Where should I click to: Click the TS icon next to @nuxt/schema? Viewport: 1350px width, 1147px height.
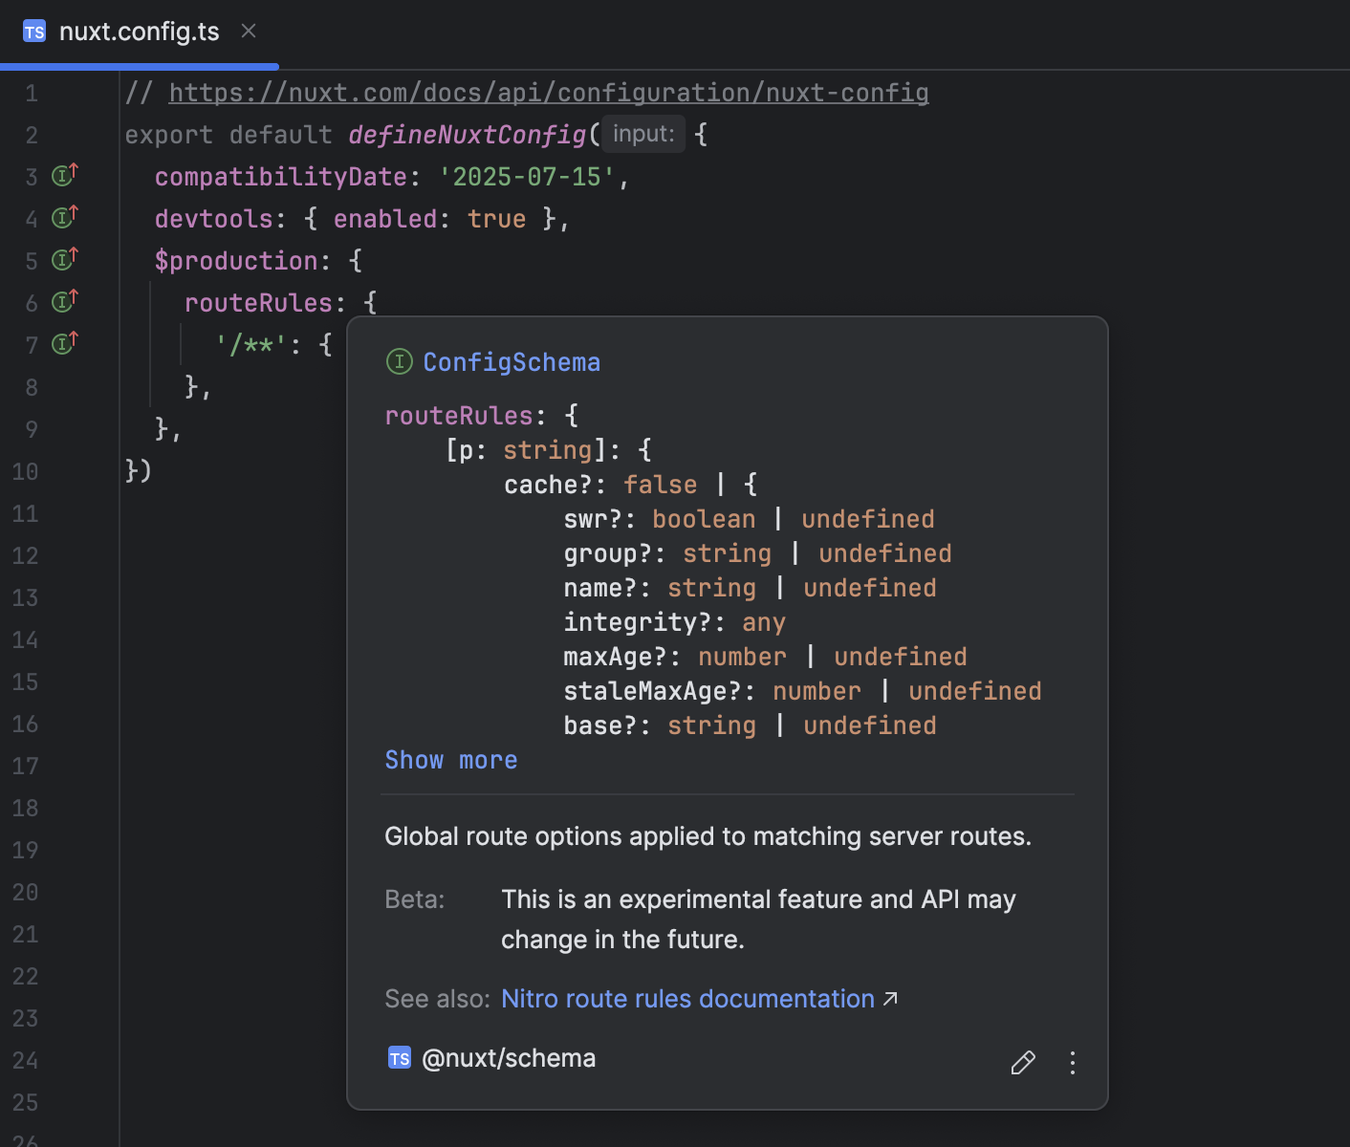click(400, 1057)
